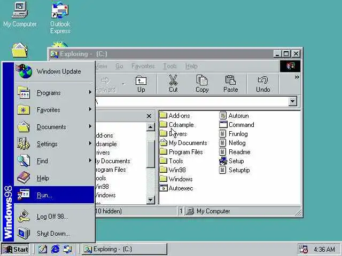Viewport: 342px width, 256px height.
Task: Select the My Documents desktop folder icon
Action: tap(20, 50)
